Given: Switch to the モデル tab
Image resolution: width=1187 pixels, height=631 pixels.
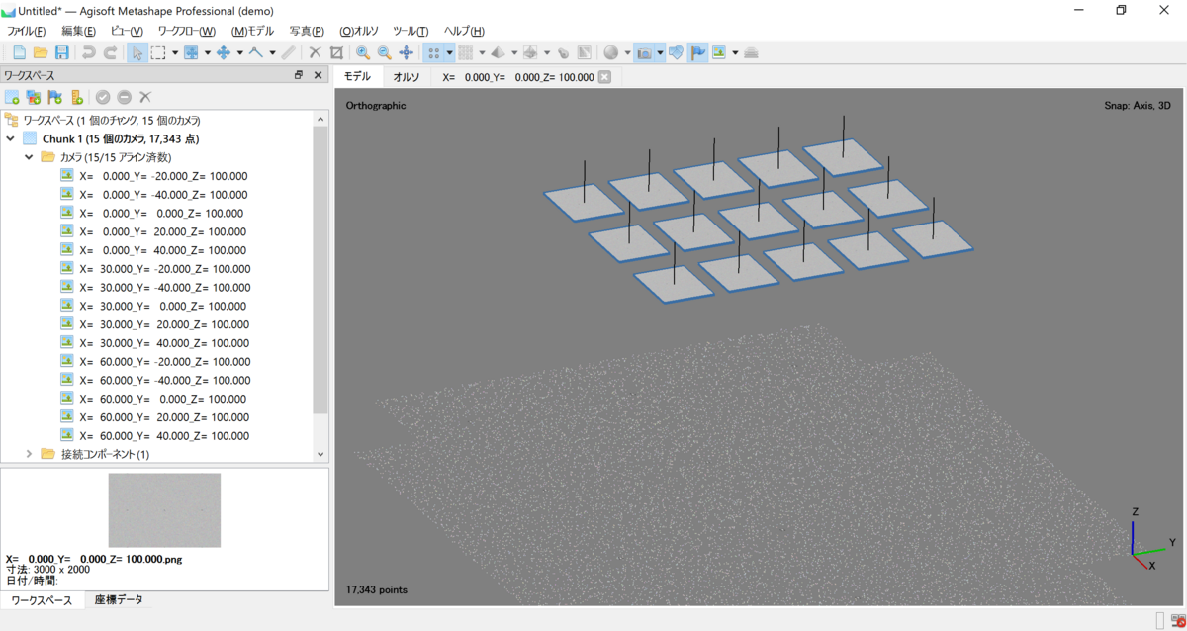Looking at the screenshot, I should pos(357,76).
